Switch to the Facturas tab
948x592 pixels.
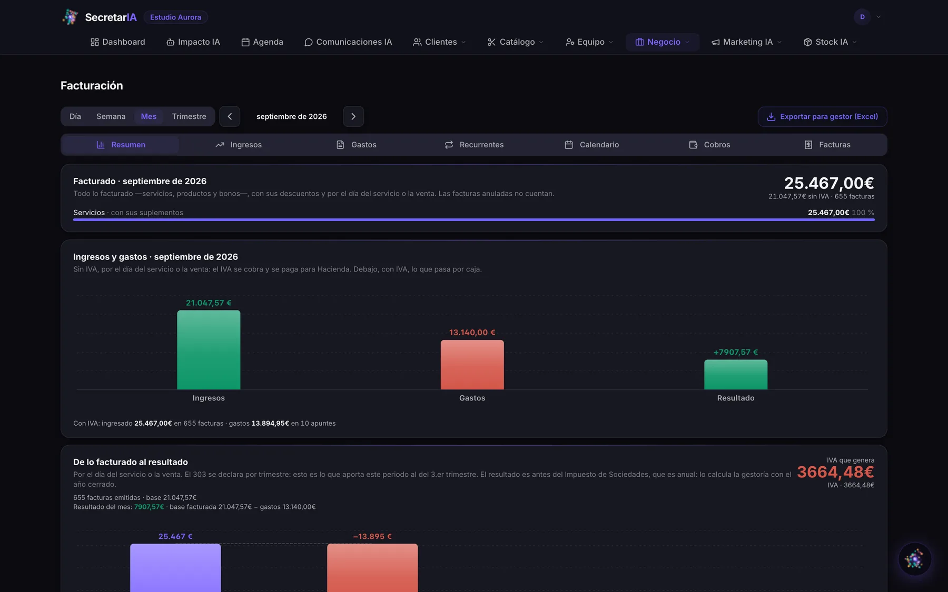pos(827,145)
